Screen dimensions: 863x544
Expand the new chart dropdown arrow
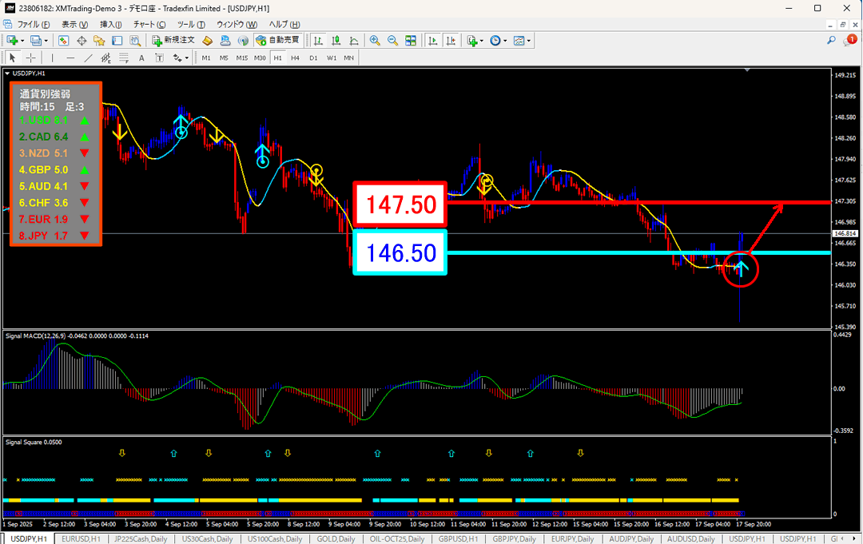22,41
